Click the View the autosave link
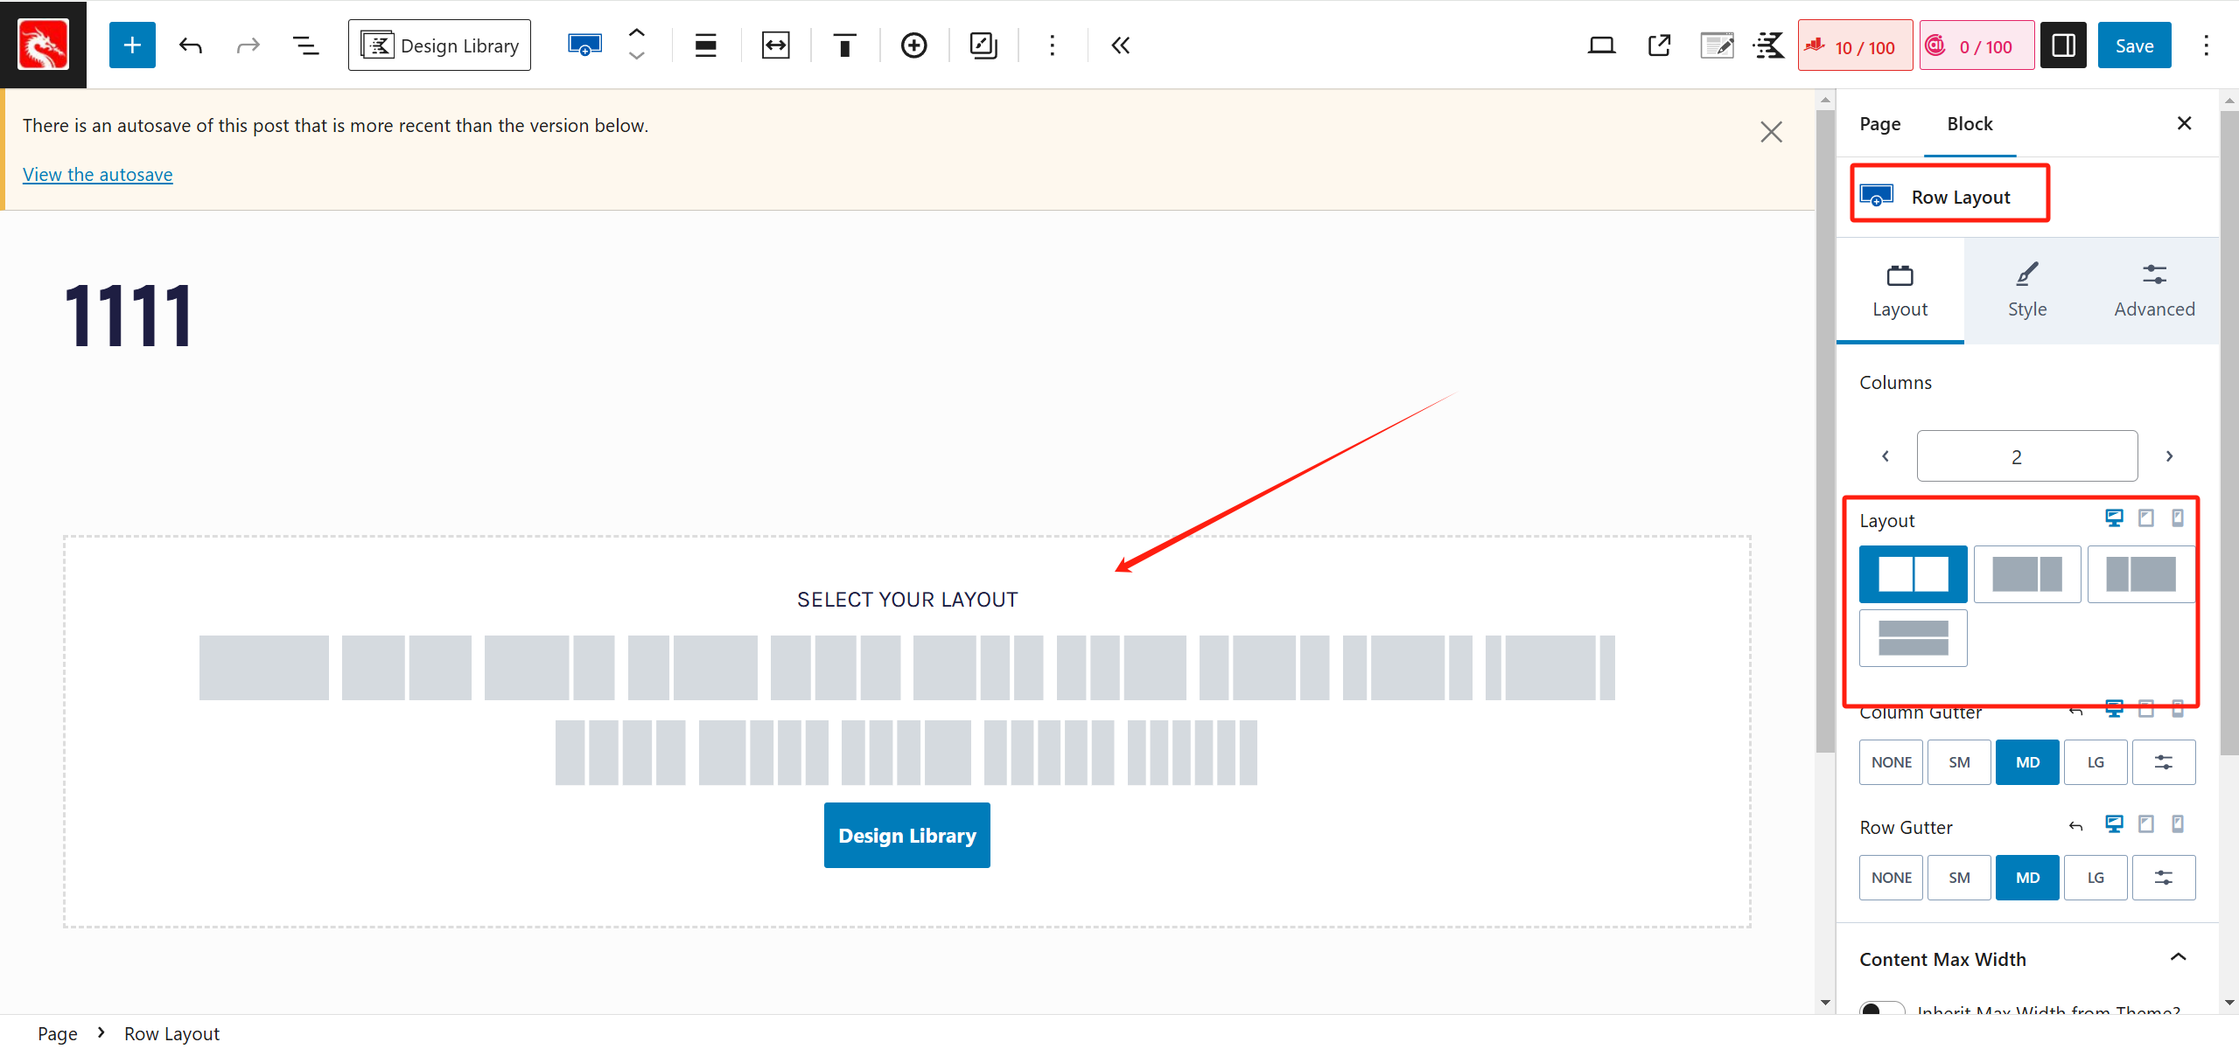Viewport: 2239px width, 1049px height. tap(97, 174)
